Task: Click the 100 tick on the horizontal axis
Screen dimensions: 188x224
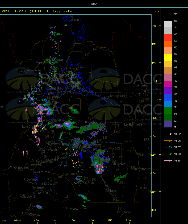Action: click(91, 221)
